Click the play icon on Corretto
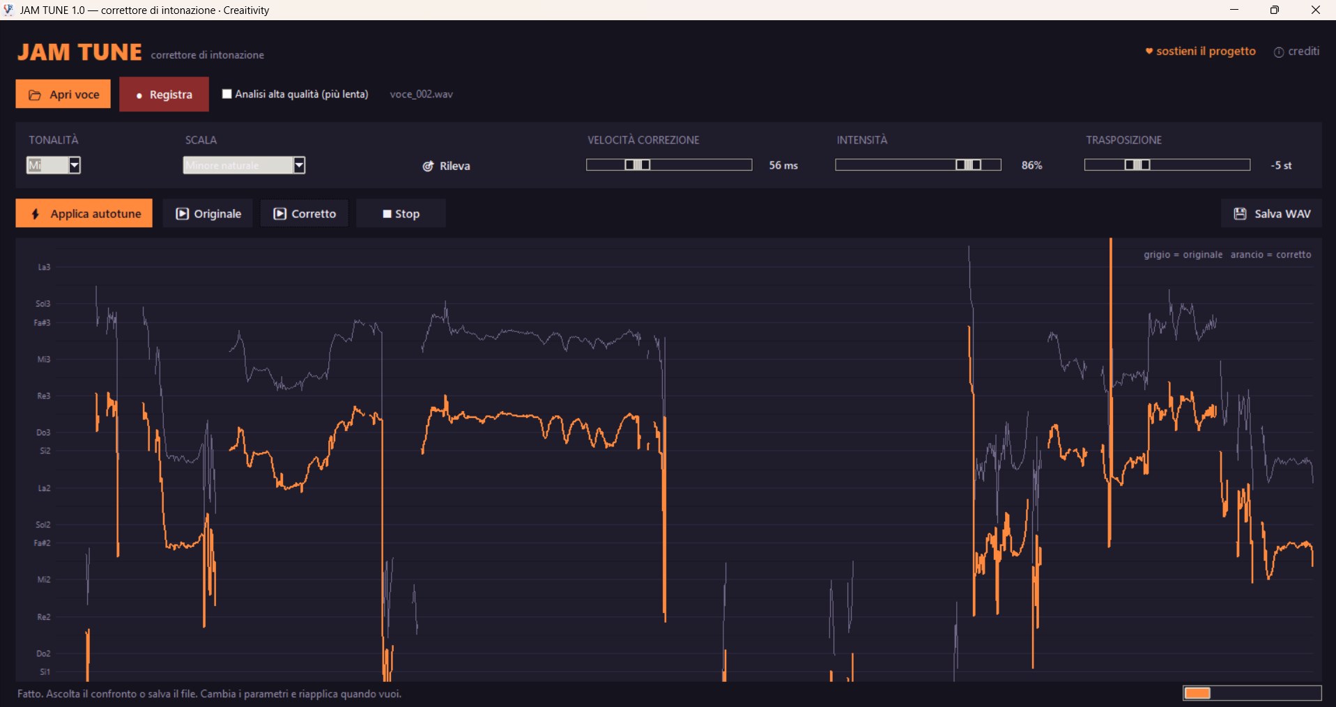Image resolution: width=1336 pixels, height=707 pixels. (x=279, y=214)
